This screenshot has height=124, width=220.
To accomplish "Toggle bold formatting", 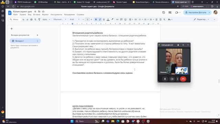I will coord(96,19).
